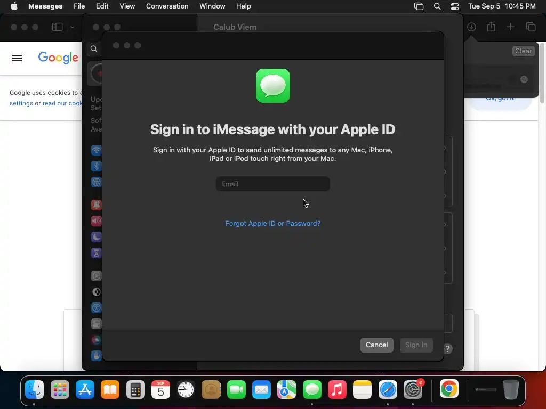Click the Email input field

[272, 184]
